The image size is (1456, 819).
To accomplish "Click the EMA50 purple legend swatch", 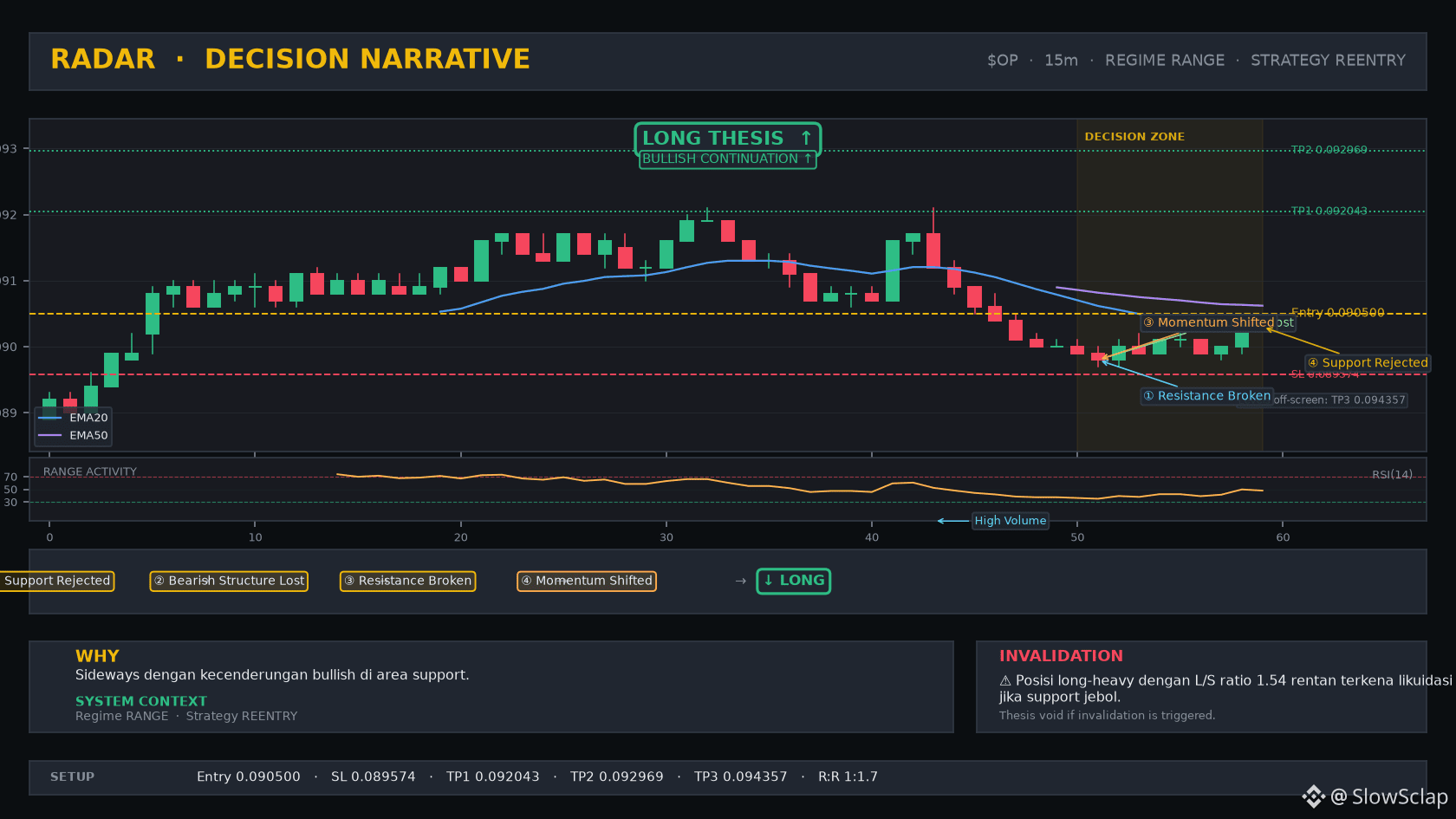I will pyautogui.click(x=50, y=435).
